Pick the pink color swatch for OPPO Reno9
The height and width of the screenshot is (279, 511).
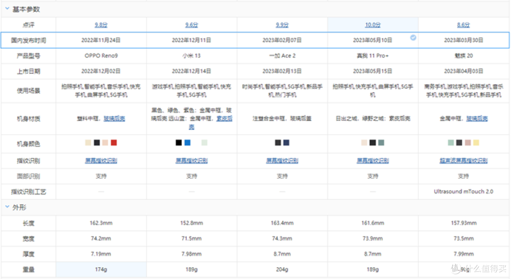(105, 143)
